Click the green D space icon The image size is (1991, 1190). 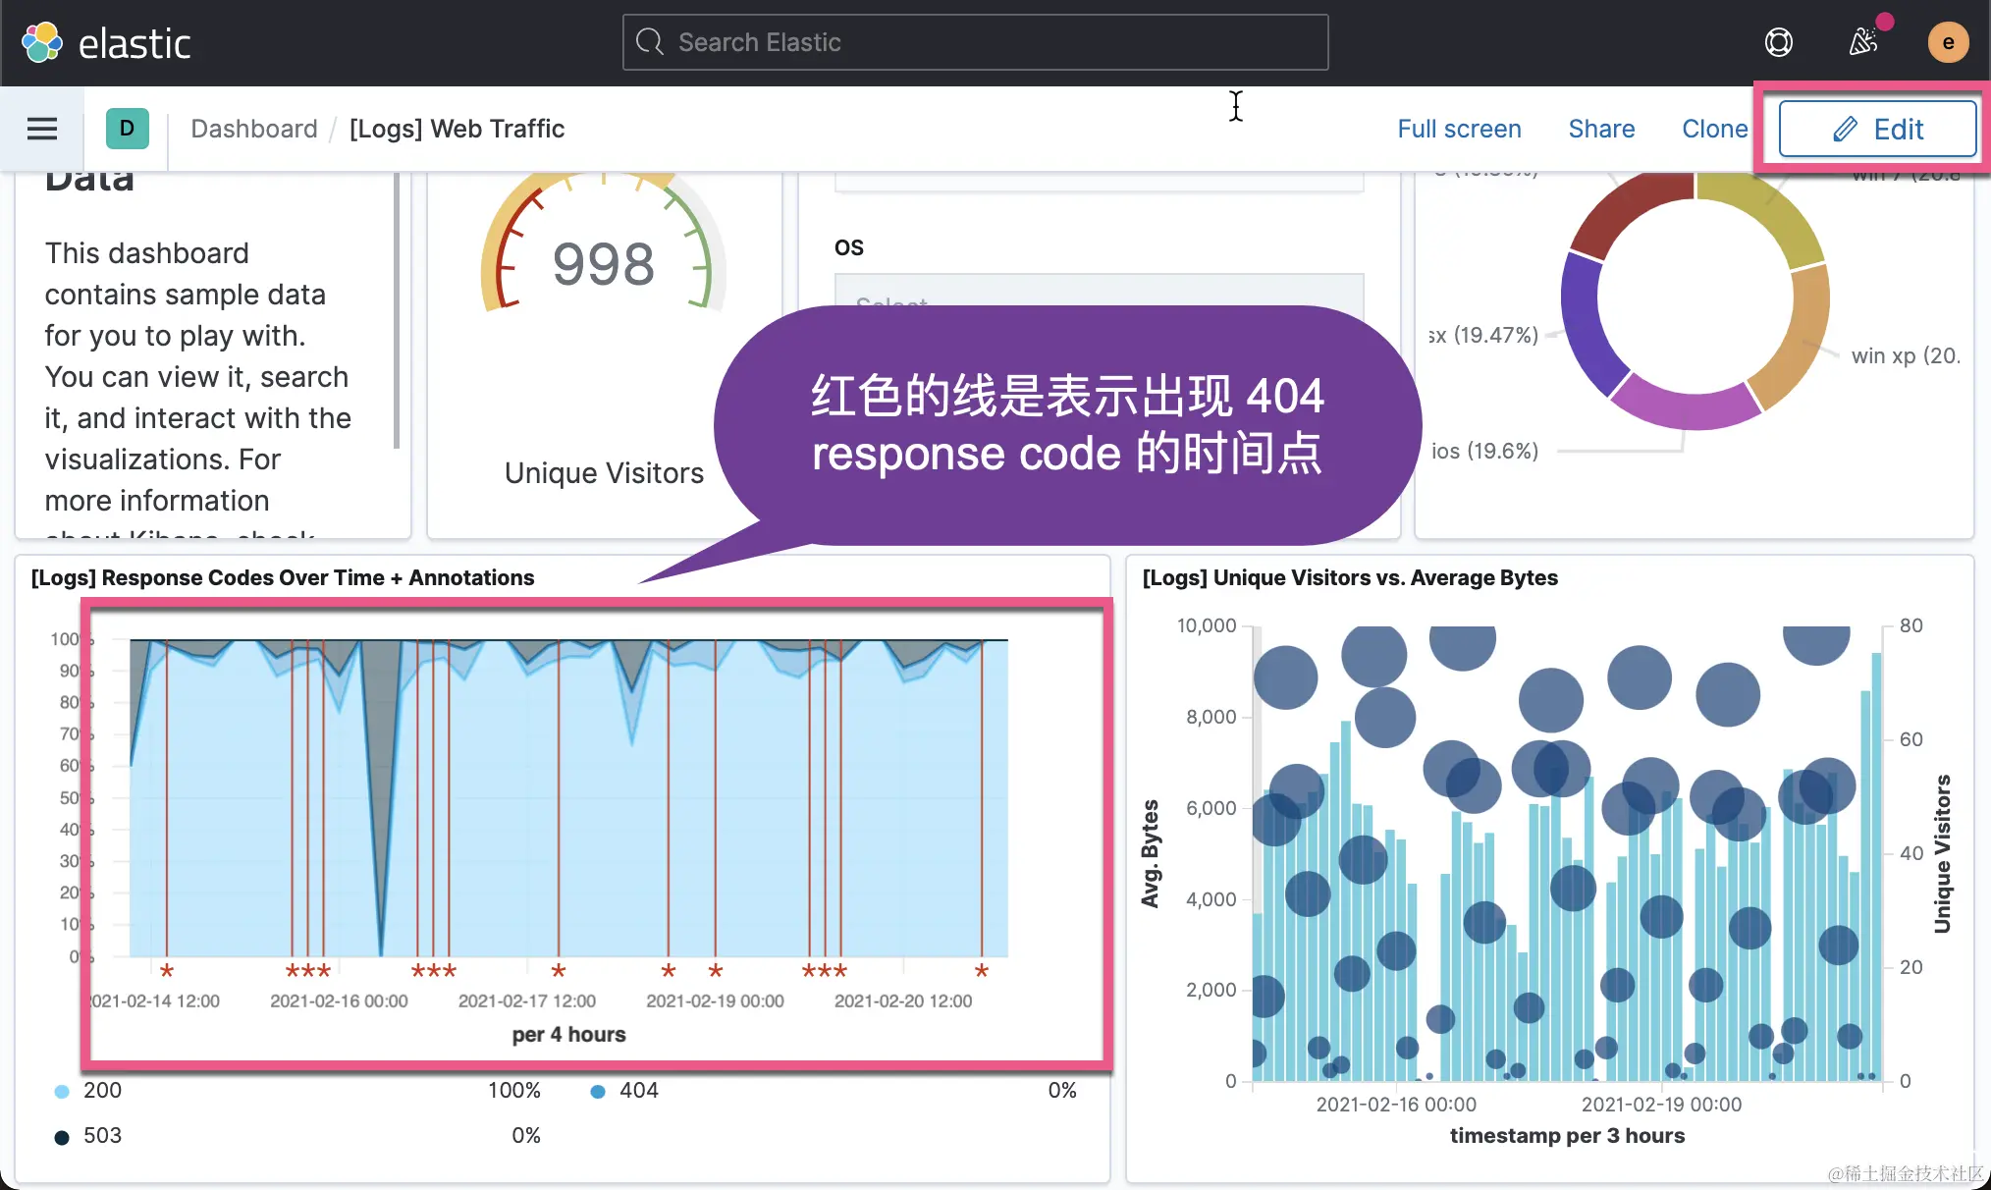(x=127, y=129)
